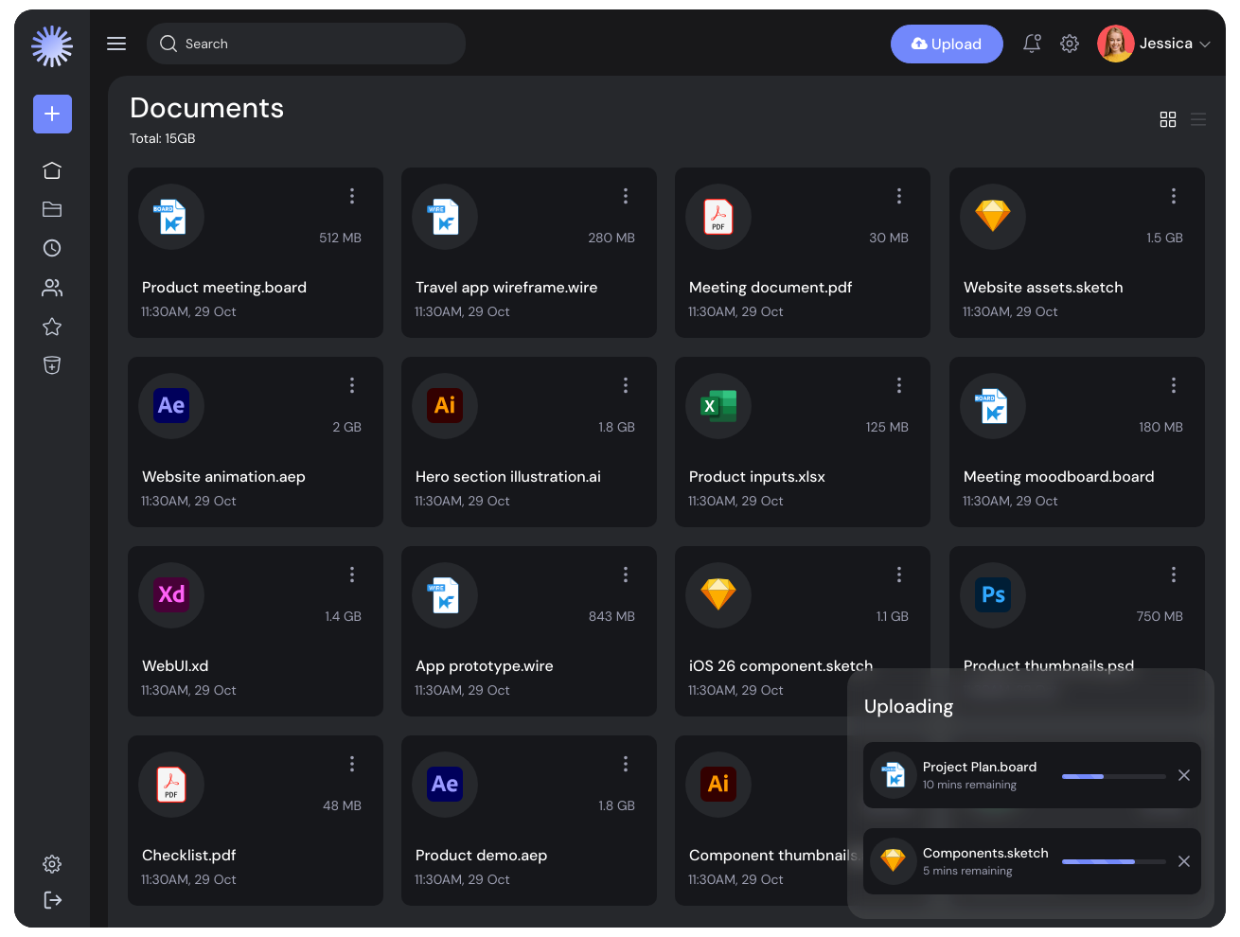Open three-dot menu for Hero section illustration.ai
The width and height of the screenshot is (1240, 937).
tap(626, 385)
